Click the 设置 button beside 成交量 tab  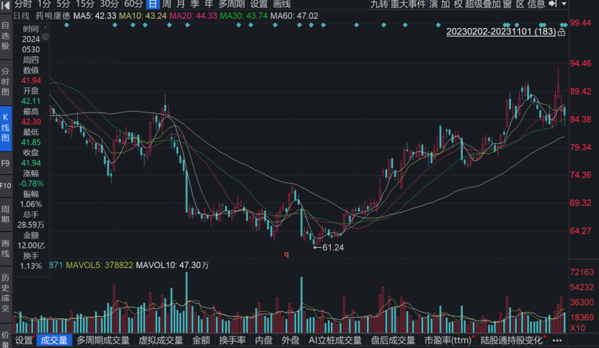[25, 340]
